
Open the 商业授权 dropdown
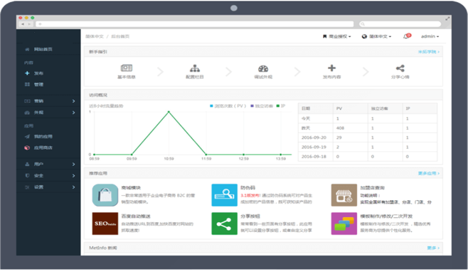click(336, 36)
